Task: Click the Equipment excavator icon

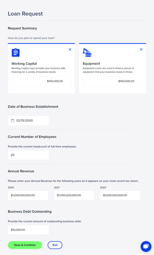Action: (x=87, y=53)
